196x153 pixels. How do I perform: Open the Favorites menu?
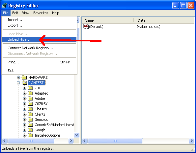point(41,13)
